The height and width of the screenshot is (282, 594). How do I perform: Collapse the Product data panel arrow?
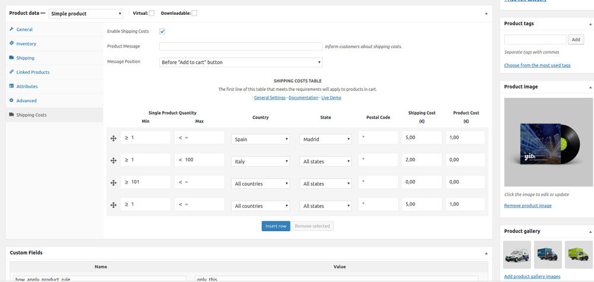pyautogui.click(x=486, y=14)
